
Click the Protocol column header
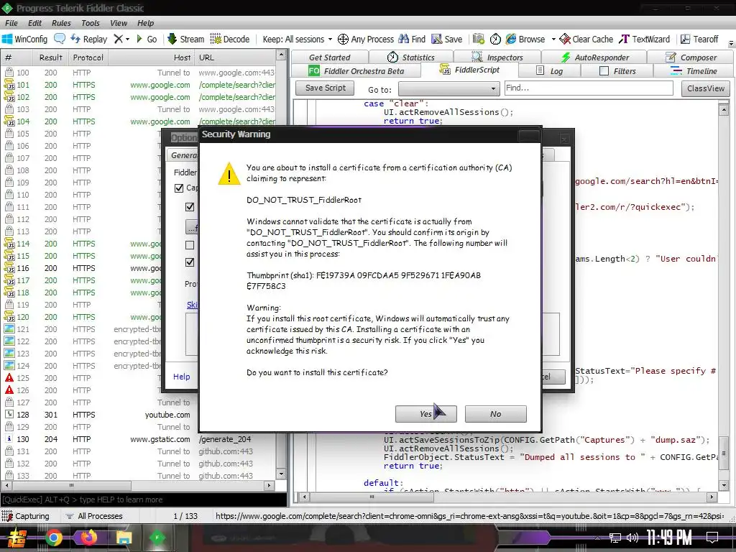point(88,57)
